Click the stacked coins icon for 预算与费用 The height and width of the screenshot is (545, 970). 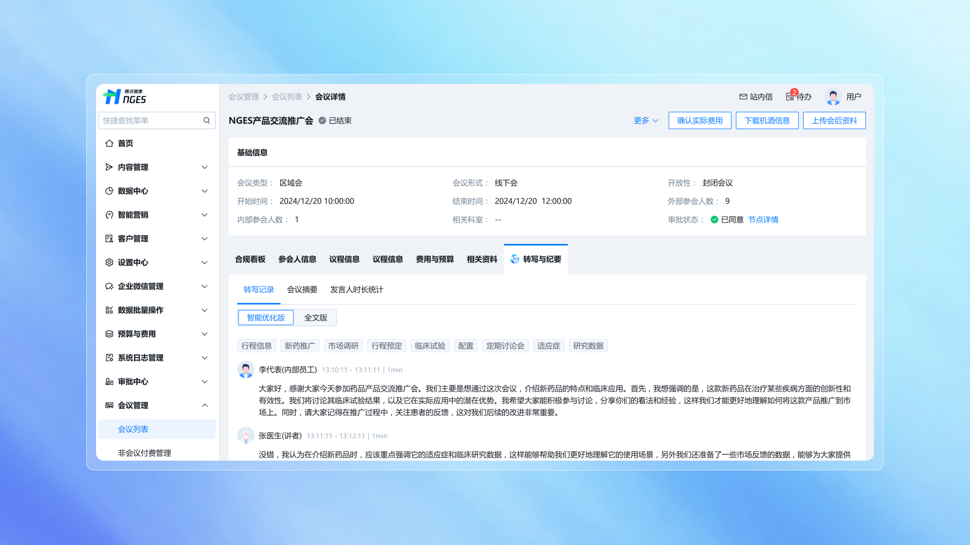click(x=109, y=334)
